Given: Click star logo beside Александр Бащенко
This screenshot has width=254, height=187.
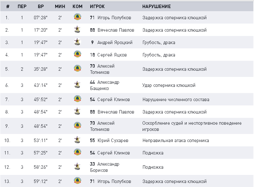Looking at the screenshot, I should pyautogui.click(x=77, y=85).
